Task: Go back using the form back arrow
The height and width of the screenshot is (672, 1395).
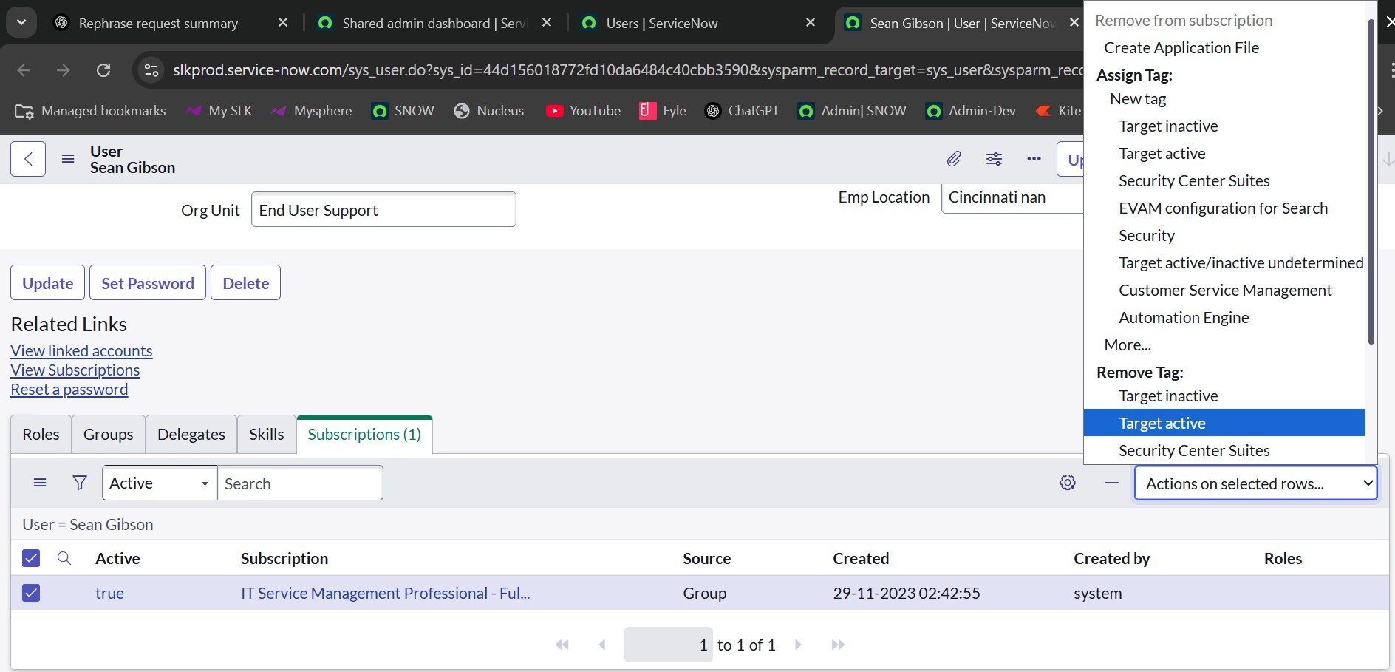Action: (x=28, y=159)
